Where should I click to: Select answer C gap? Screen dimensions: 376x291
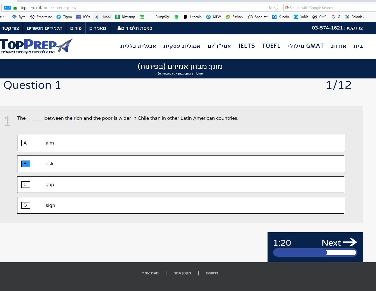(181, 184)
